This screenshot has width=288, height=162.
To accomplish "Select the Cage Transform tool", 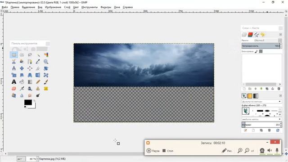I will point(46,75).
